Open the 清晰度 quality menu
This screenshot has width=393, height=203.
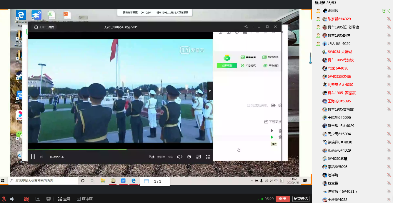(161, 157)
